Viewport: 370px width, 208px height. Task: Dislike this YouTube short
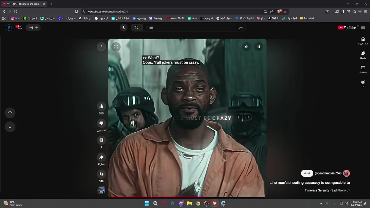101,123
